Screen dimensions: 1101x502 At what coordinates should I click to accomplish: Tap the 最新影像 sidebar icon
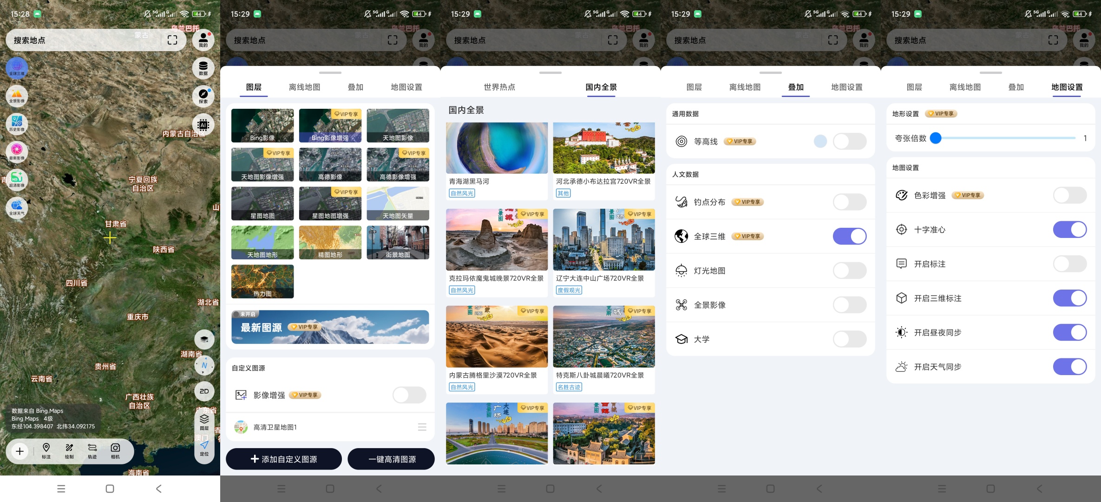click(17, 151)
